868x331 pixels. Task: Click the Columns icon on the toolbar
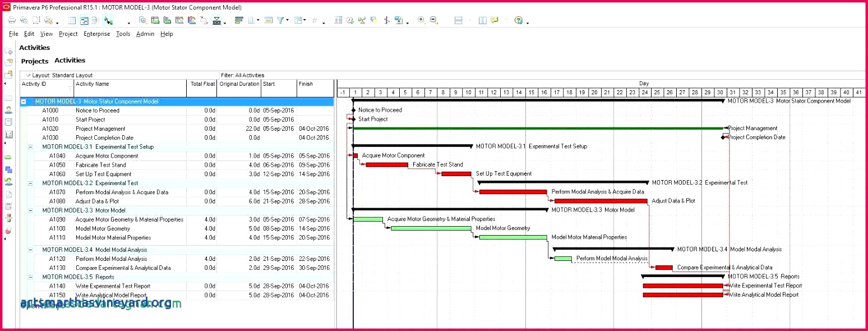tap(250, 20)
